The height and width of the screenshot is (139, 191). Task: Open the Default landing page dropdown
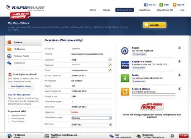tap(92, 118)
